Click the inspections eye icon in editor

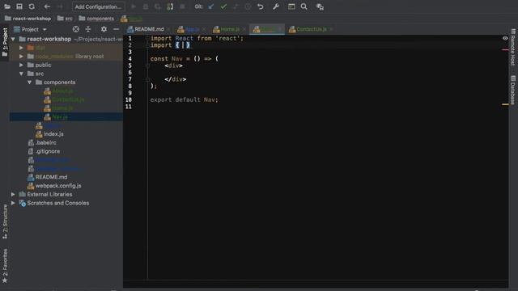(x=505, y=38)
